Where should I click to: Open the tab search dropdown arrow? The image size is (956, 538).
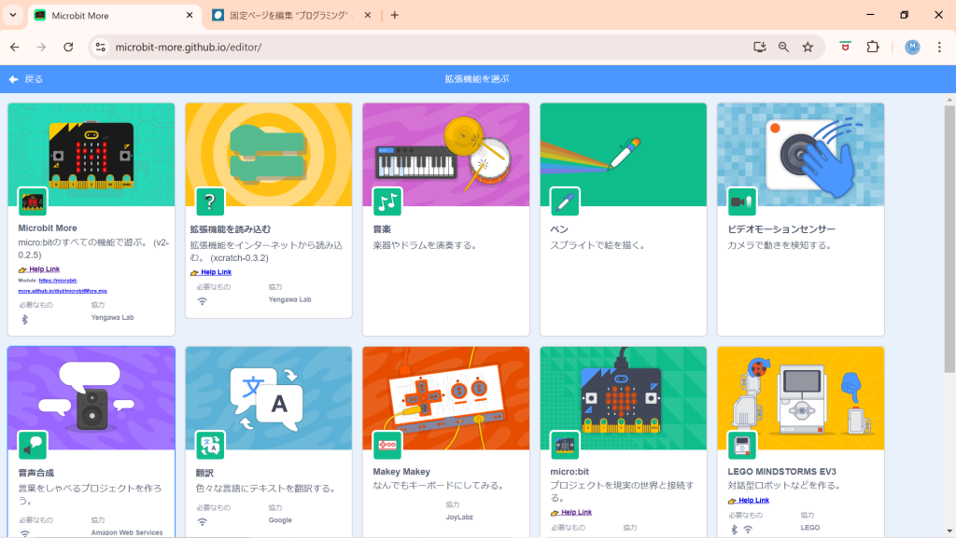[x=13, y=15]
